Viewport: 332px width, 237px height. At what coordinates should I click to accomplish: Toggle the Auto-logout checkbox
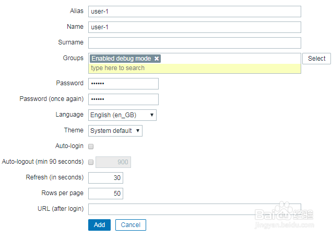pyautogui.click(x=91, y=162)
